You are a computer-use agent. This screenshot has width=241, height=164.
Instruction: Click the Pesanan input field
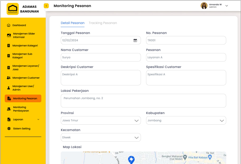pyautogui.click(x=186, y=57)
